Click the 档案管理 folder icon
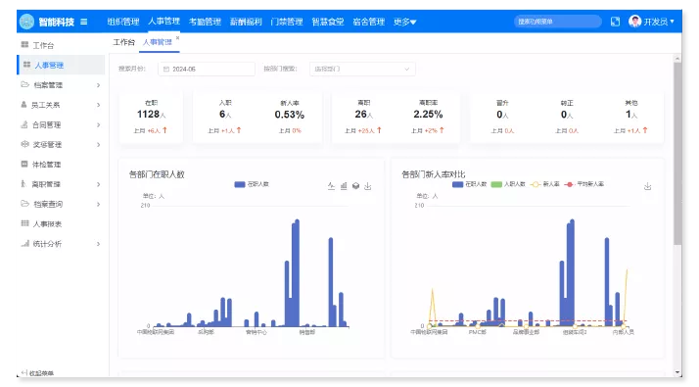The height and width of the screenshot is (387, 699). (25, 84)
